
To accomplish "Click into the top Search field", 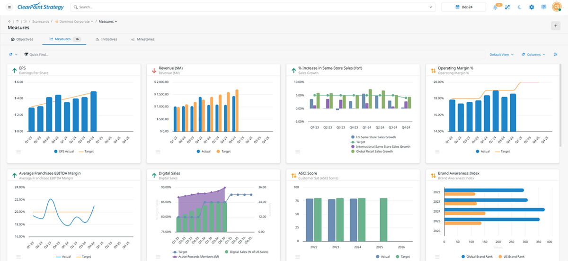I will (x=253, y=7).
